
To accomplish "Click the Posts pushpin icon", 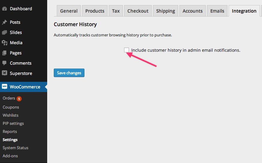I will 5,22.
